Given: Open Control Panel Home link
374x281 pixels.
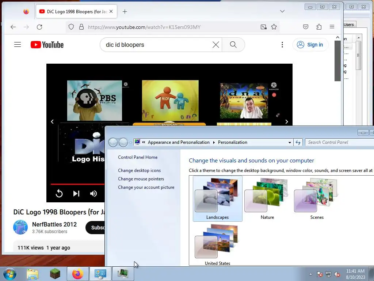Looking at the screenshot, I should tap(138, 157).
